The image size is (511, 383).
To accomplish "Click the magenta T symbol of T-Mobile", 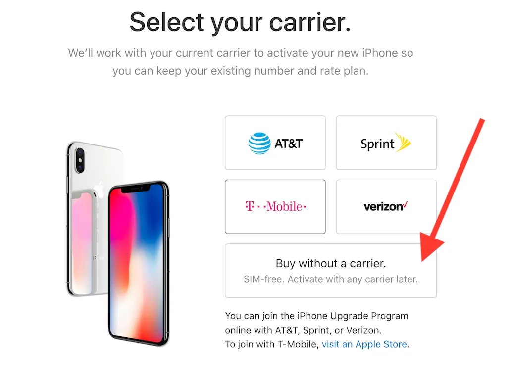I will tap(250, 206).
